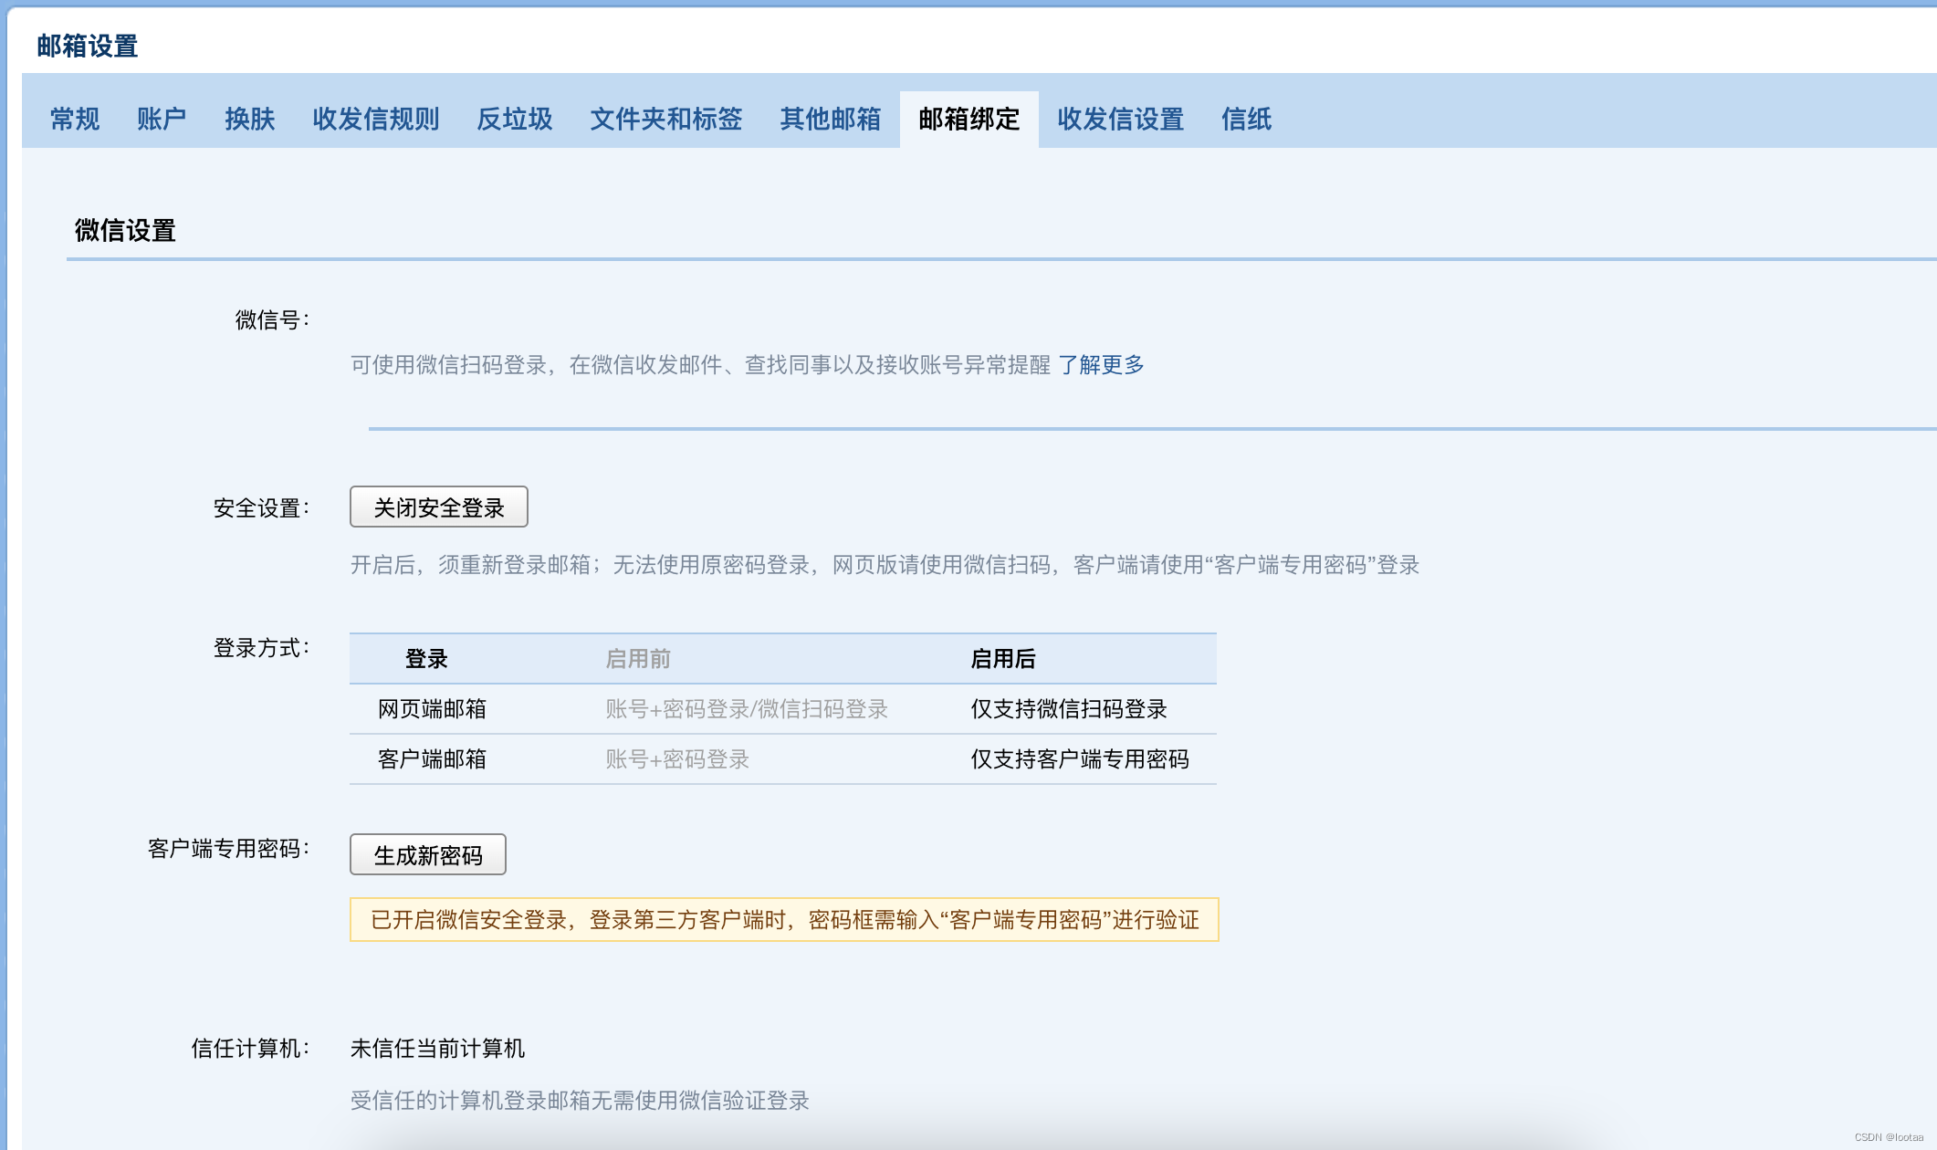Open the 文件夹和标签 tab
1937x1150 pixels.
[x=666, y=119]
